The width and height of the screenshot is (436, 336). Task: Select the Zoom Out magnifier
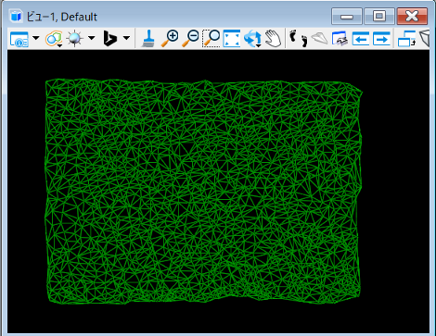(x=190, y=39)
